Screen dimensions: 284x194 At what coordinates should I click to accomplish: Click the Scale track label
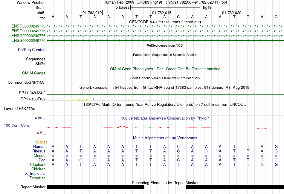(x=40, y=7)
